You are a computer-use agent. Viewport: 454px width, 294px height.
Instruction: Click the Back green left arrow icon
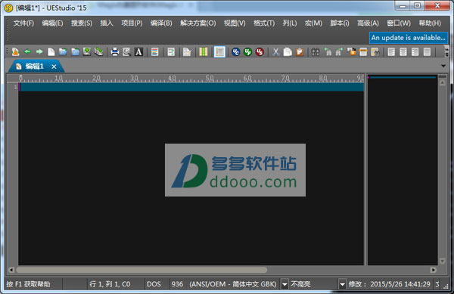pyautogui.click(x=27, y=51)
